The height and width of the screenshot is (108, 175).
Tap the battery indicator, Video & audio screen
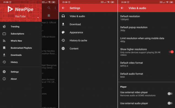click(x=171, y=2)
